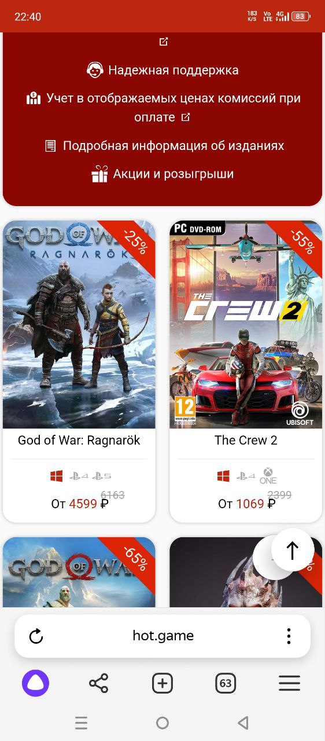Open the three-dot page options menu
Screen dimensions: 325x741
289,636
